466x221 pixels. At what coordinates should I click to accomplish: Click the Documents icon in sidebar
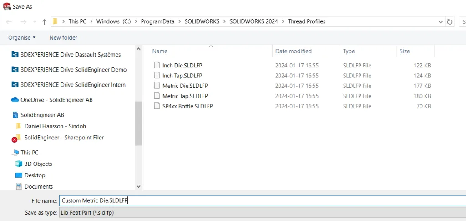point(19,186)
